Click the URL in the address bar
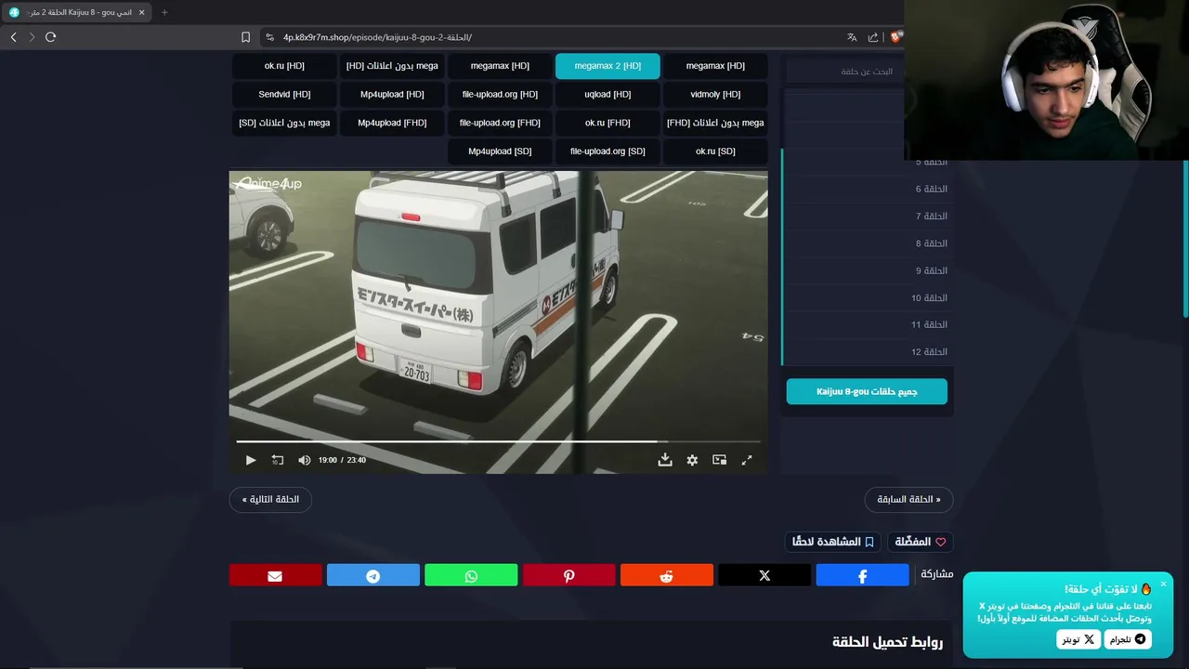This screenshot has height=669, width=1189. (377, 37)
